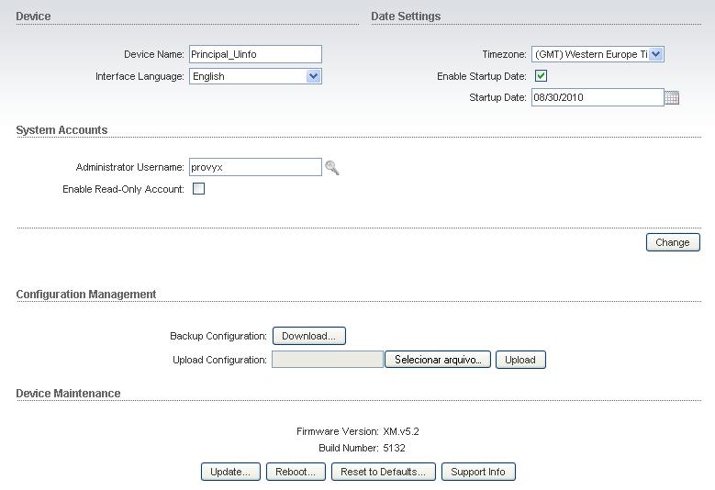The height and width of the screenshot is (490, 715).
Task: Focus the Administrator Username field
Action: [255, 168]
